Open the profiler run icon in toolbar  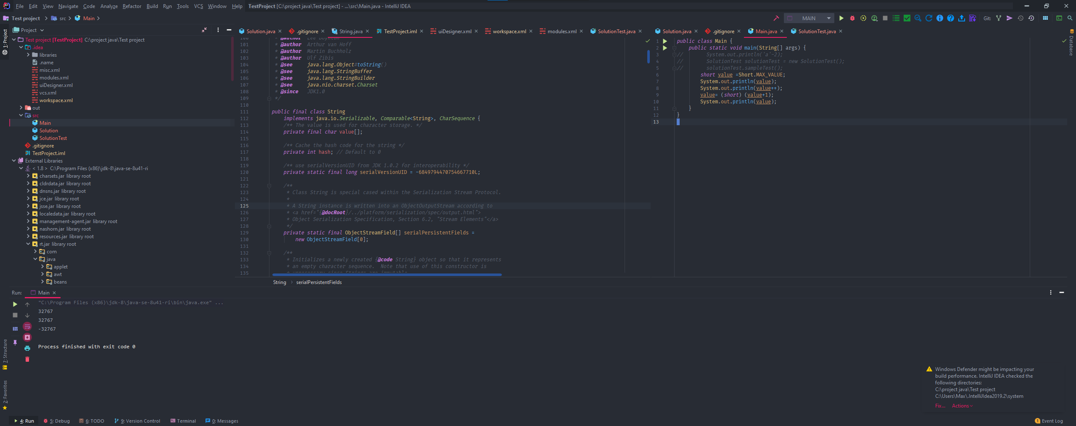[874, 18]
